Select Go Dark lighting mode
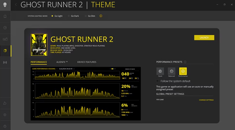The height and width of the screenshot is (130, 235). pos(73,16)
